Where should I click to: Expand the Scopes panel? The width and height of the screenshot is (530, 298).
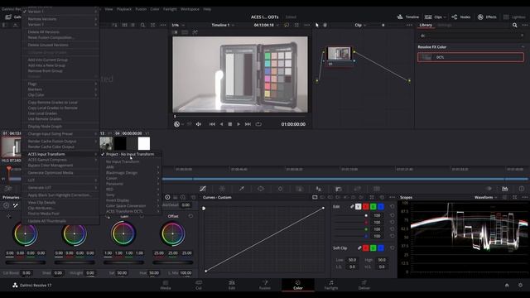514,197
